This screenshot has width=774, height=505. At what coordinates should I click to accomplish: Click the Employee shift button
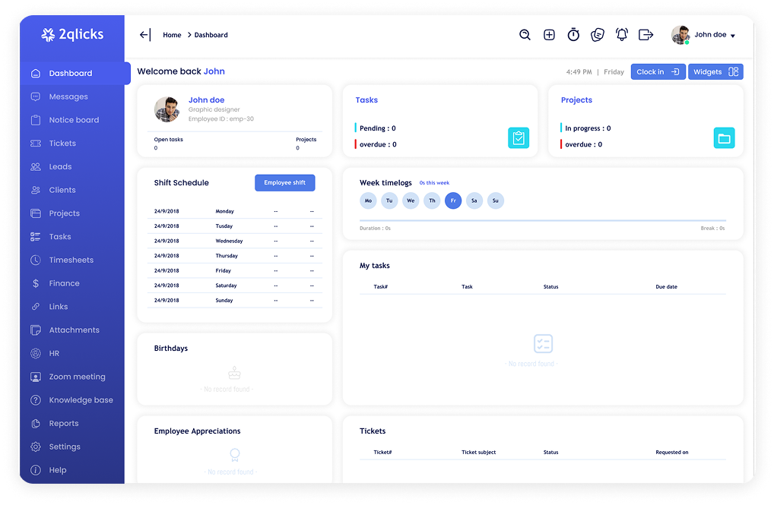(285, 182)
